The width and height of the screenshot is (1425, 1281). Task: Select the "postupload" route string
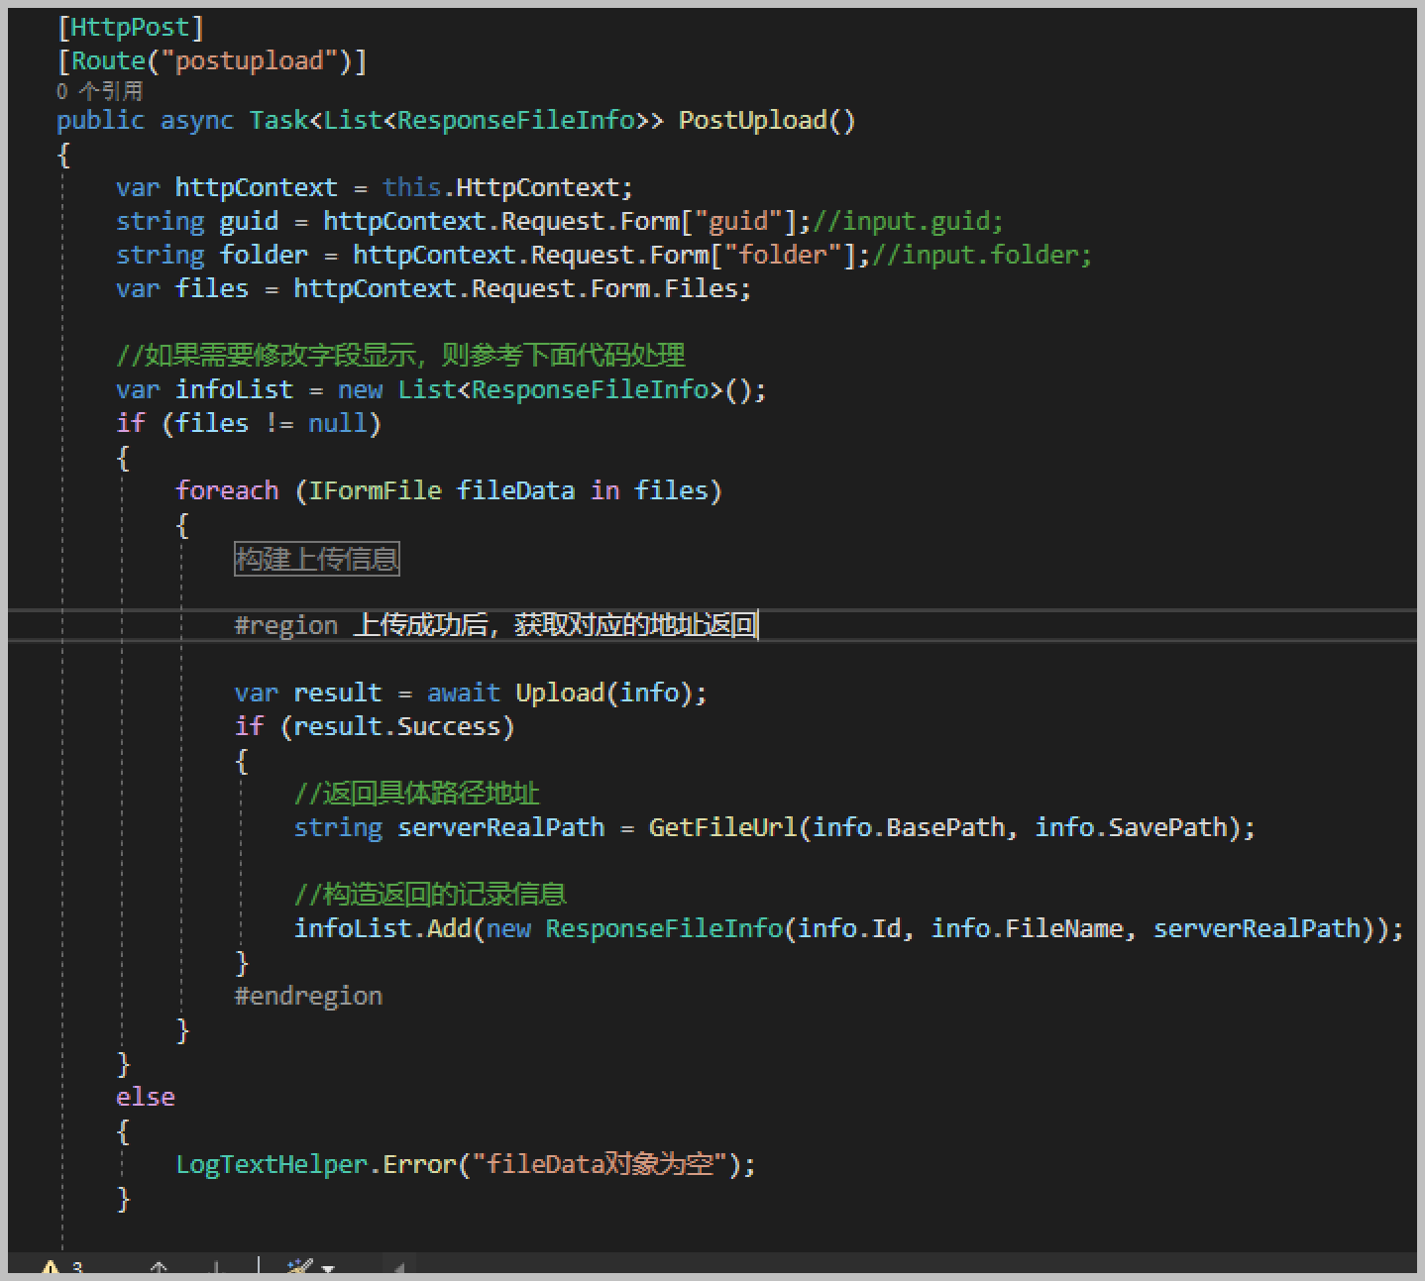[x=250, y=60]
